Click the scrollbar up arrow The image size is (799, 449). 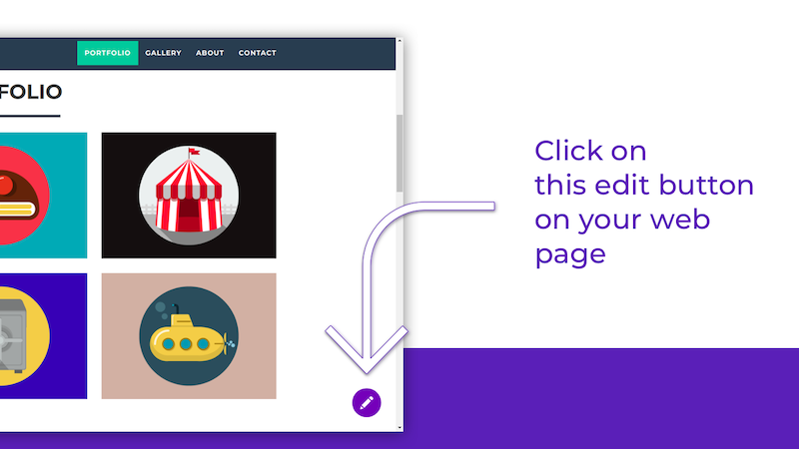pyautogui.click(x=399, y=41)
